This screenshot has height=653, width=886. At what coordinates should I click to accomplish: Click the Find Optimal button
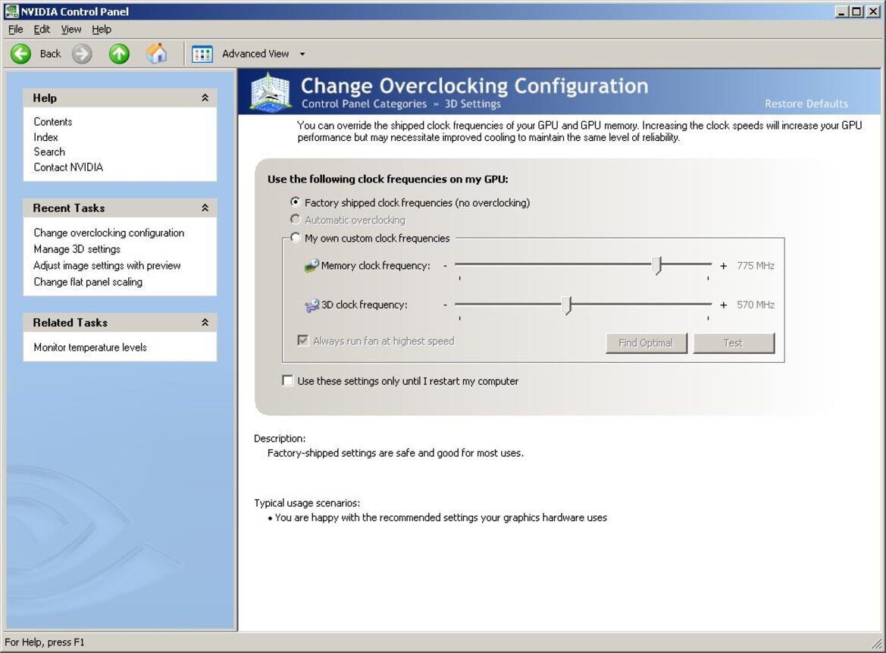pyautogui.click(x=646, y=343)
